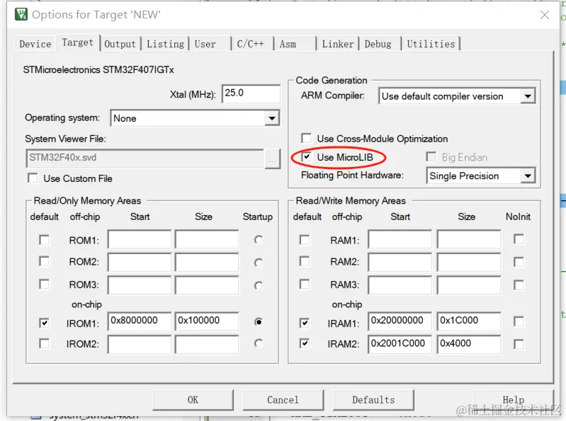Viewport: 566px width, 421px height.
Task: Select the Utilities tab
Action: 431,44
